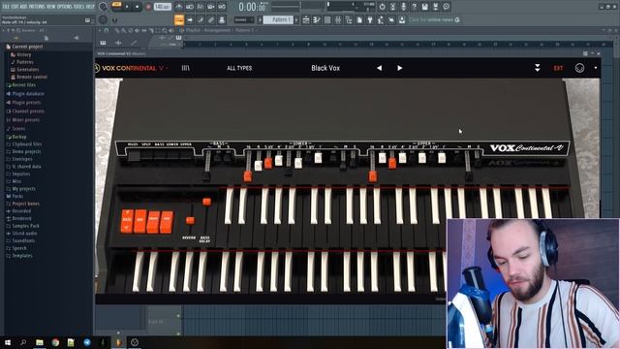Open the question mark help icon
The image size is (620, 349).
414,7
